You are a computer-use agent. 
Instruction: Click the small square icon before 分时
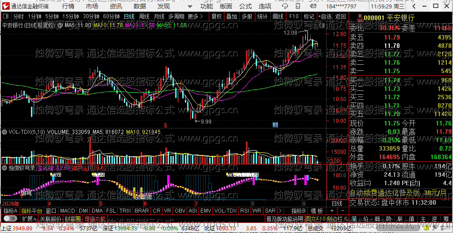[x=6, y=17]
